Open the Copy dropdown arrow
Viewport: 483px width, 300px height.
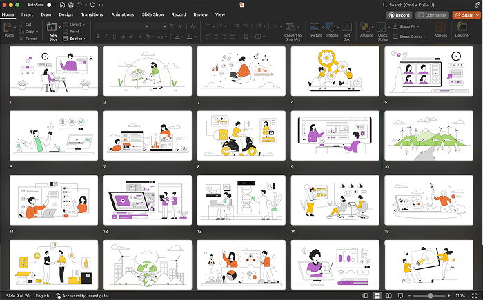37,32
